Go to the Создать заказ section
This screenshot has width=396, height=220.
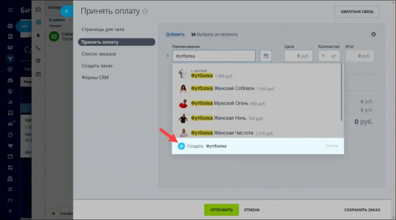(97, 66)
